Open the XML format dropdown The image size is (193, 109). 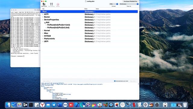(113, 4)
